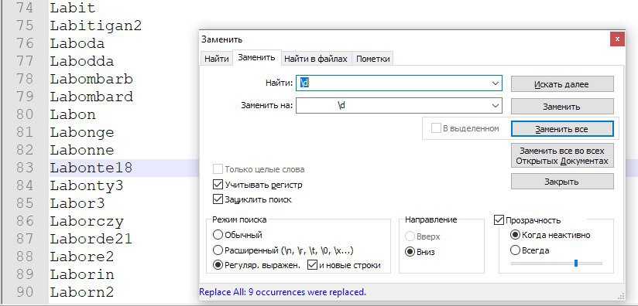Viewport: 638px width, 306px height.
Task: Click line number 74 in the margin
Action: tap(25, 8)
